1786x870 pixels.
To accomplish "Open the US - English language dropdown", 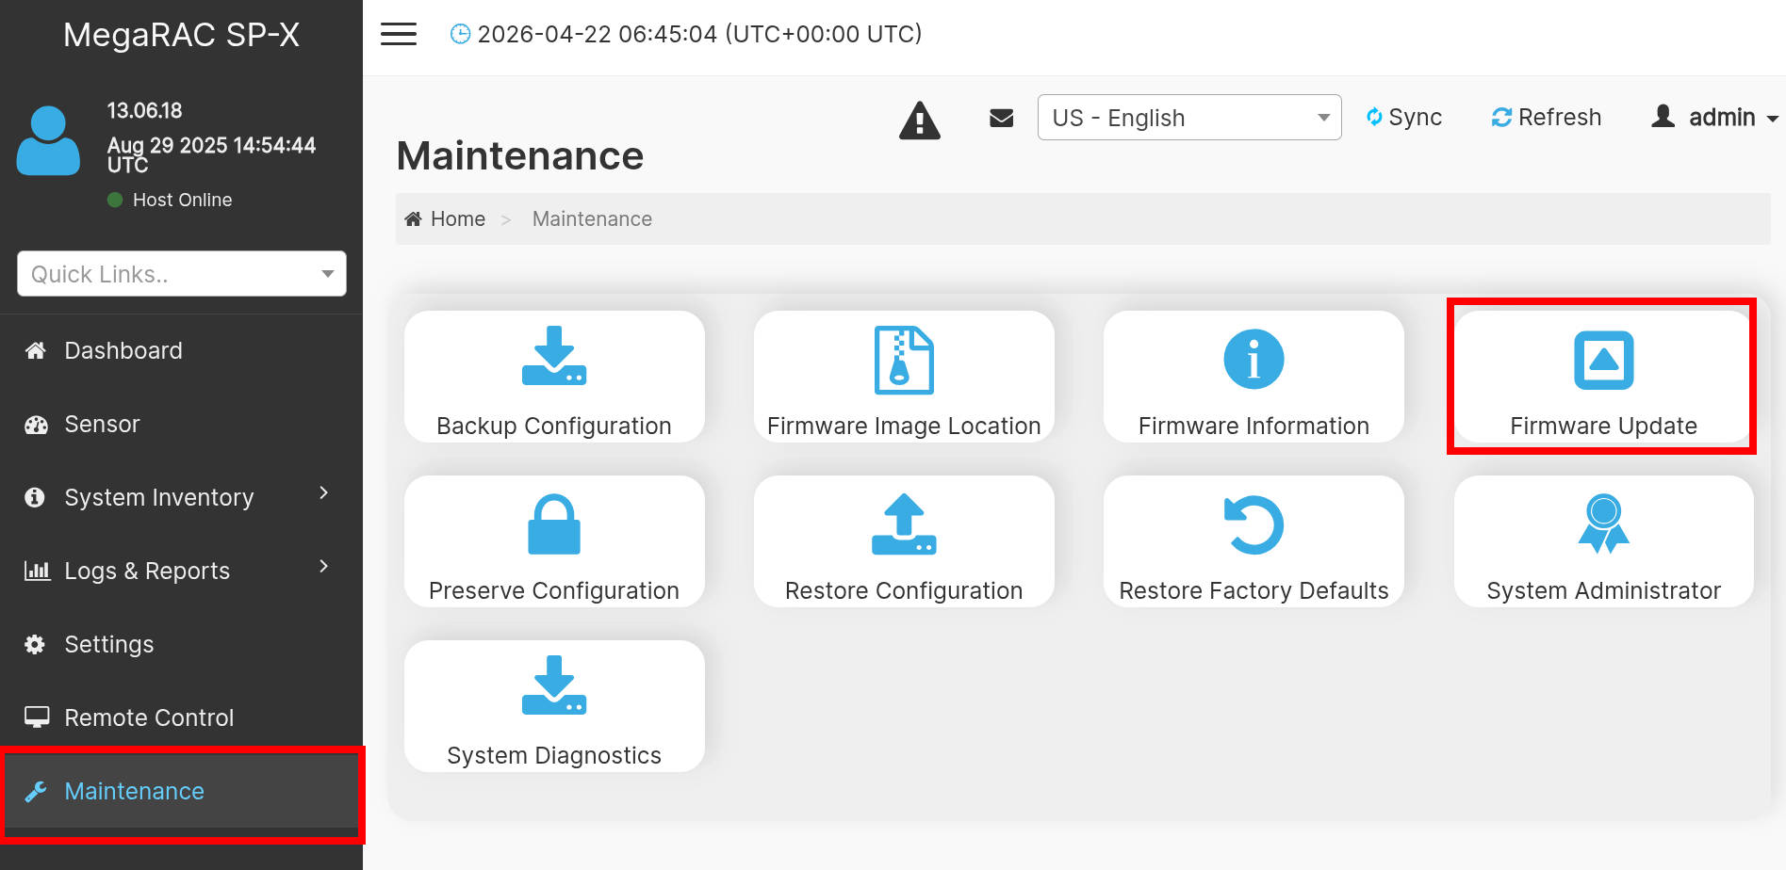I will [1189, 118].
